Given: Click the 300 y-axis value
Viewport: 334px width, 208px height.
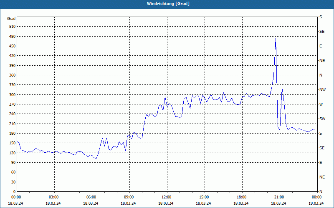Looking at the screenshot, I should pos(13,94).
